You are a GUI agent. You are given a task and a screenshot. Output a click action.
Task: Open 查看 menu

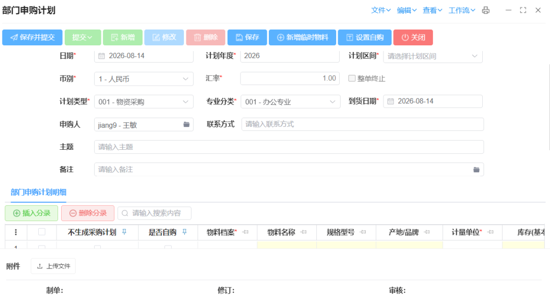coord(432,10)
